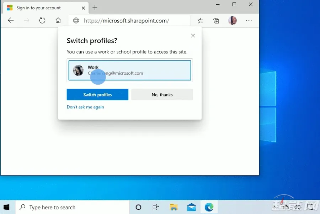Open the Settings and more ellipsis menu
Image resolution: width=320 pixels, height=214 pixels.
[249, 20]
